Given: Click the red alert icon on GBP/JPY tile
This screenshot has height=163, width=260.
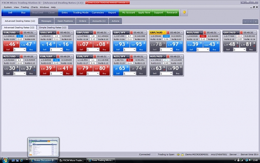Looking at the screenshot, I should pyautogui.click(x=131, y=33).
